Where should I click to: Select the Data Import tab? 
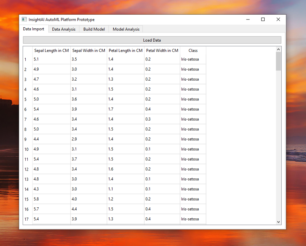click(x=34, y=29)
